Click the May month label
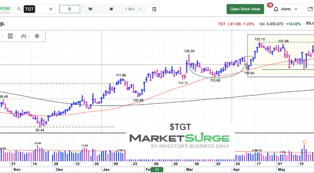 coord(282,169)
